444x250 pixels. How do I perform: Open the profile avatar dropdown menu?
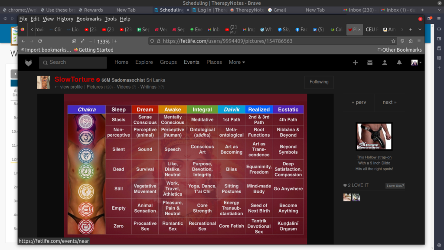pos(416,62)
